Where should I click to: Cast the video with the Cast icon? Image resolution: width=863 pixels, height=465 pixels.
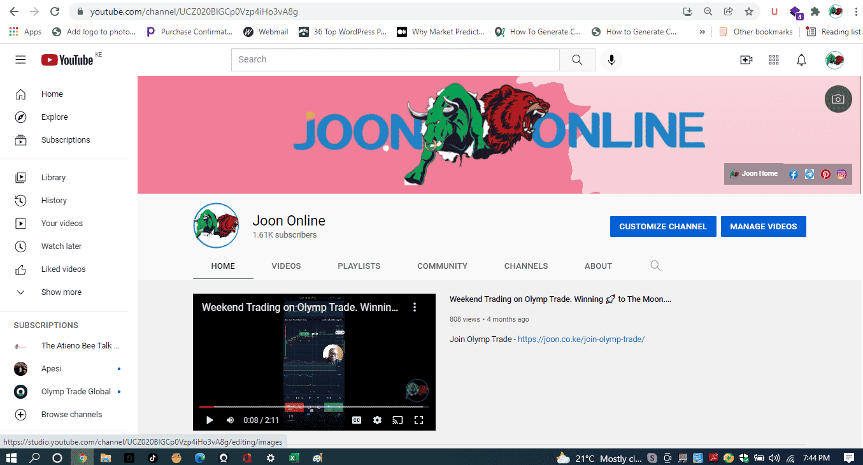tap(397, 420)
